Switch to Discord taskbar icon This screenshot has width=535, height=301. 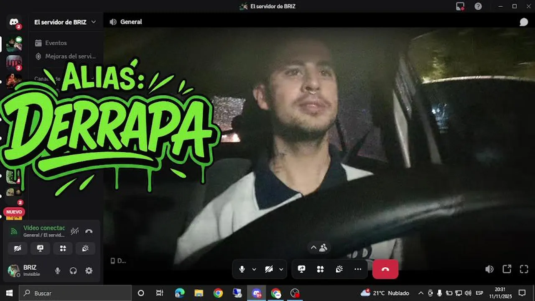point(257,293)
